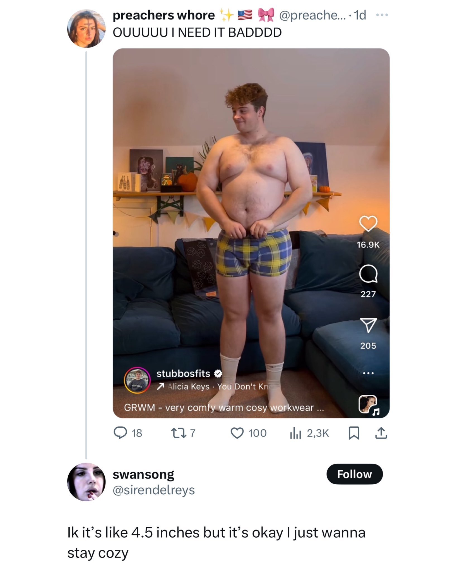The image size is (457, 572).
Task: Like the tweet with 100 likes
Action: click(237, 433)
